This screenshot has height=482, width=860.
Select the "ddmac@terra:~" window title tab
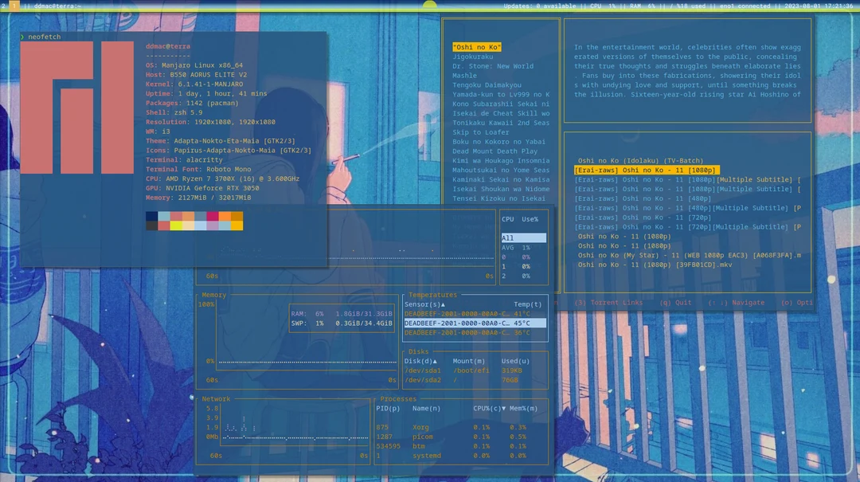(57, 6)
